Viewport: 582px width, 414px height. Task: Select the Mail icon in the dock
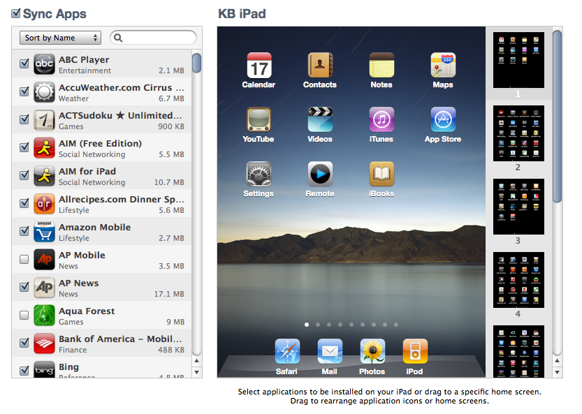click(x=330, y=351)
